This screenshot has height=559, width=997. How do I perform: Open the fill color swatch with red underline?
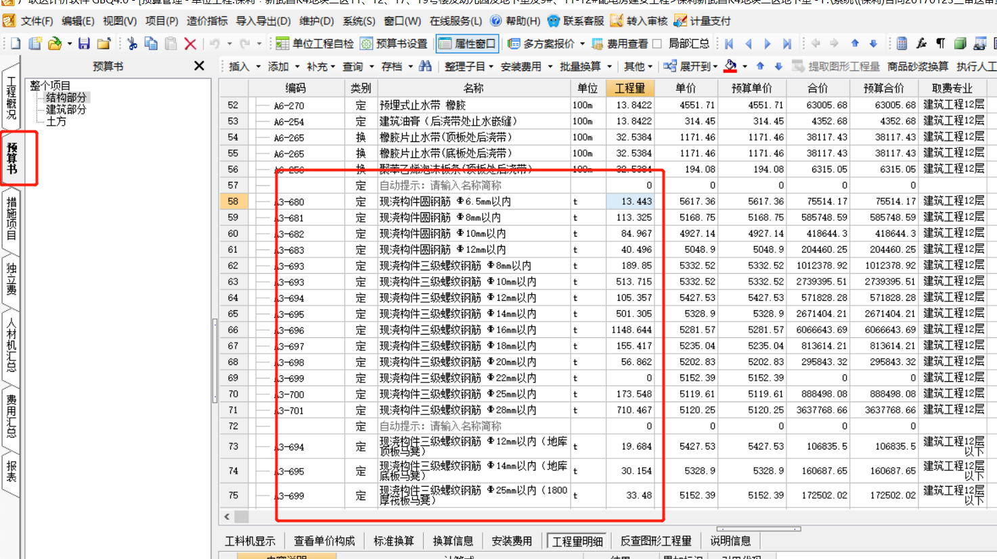click(730, 67)
